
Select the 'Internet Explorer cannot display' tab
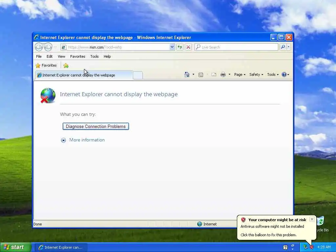[84, 75]
